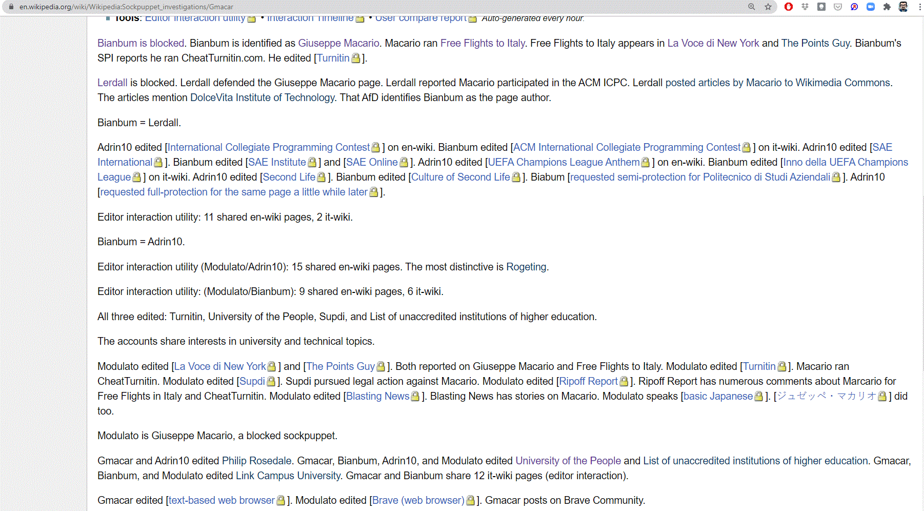Screen dimensions: 924x511
Task: Open the Rogeting link
Action: tap(526, 267)
